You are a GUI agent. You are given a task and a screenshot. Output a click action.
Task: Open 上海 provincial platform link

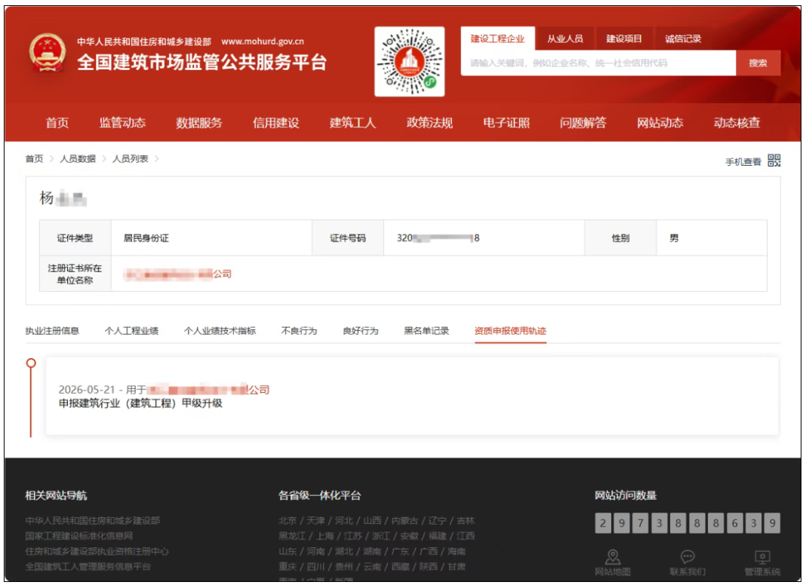[x=325, y=536]
